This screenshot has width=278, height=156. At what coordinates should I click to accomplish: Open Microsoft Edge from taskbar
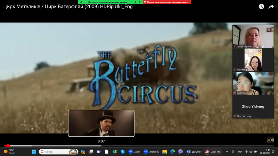(172, 152)
